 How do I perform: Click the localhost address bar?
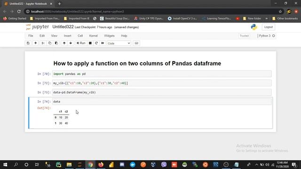click(154, 11)
